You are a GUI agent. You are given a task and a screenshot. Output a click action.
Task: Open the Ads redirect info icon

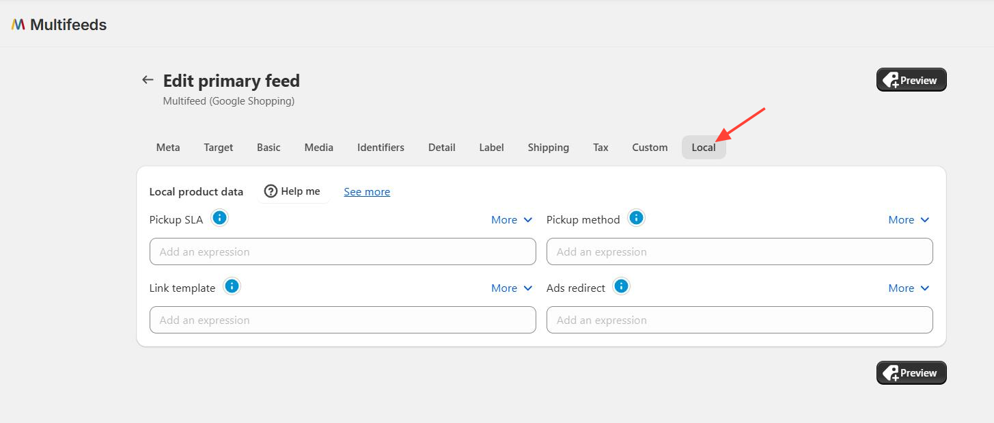point(621,286)
